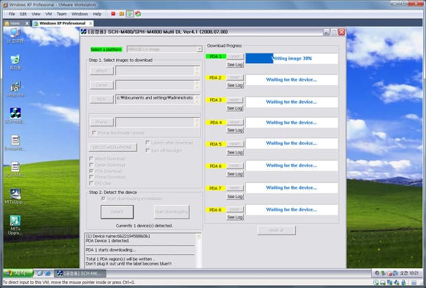Open the VM menu

point(49,14)
